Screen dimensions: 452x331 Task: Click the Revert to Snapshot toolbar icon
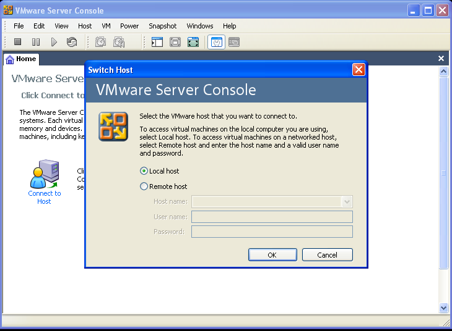(119, 42)
